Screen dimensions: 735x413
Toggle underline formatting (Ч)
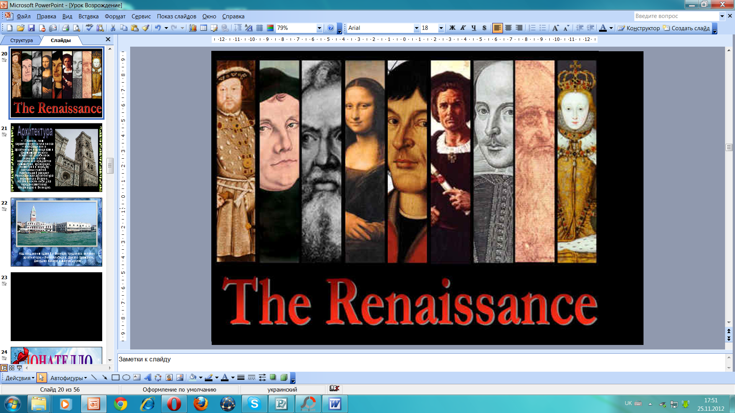pos(474,28)
